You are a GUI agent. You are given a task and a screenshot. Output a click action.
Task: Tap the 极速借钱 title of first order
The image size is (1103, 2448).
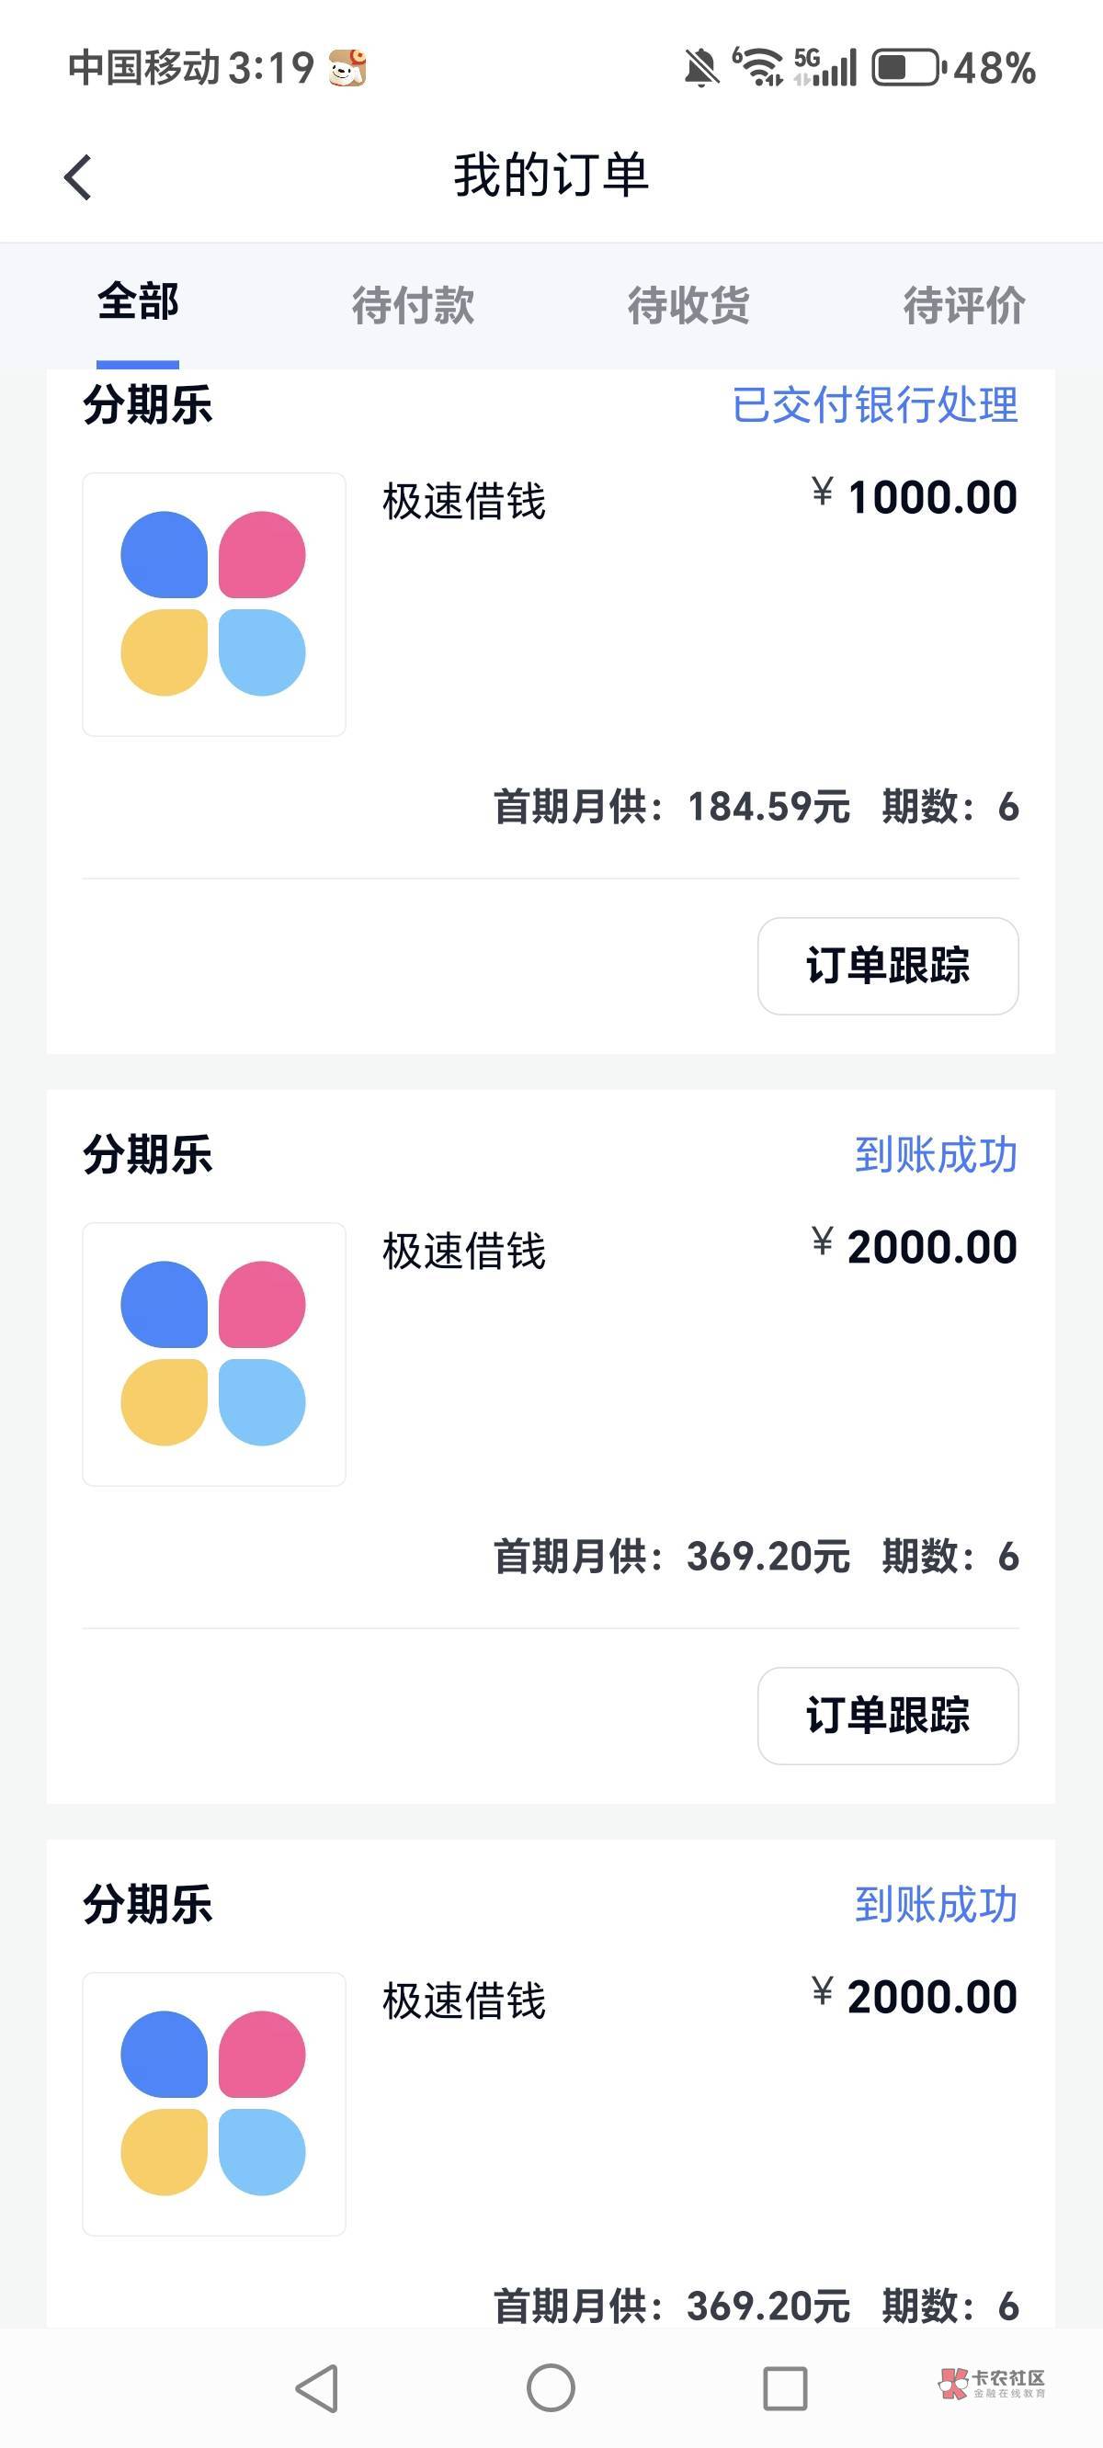click(x=464, y=502)
